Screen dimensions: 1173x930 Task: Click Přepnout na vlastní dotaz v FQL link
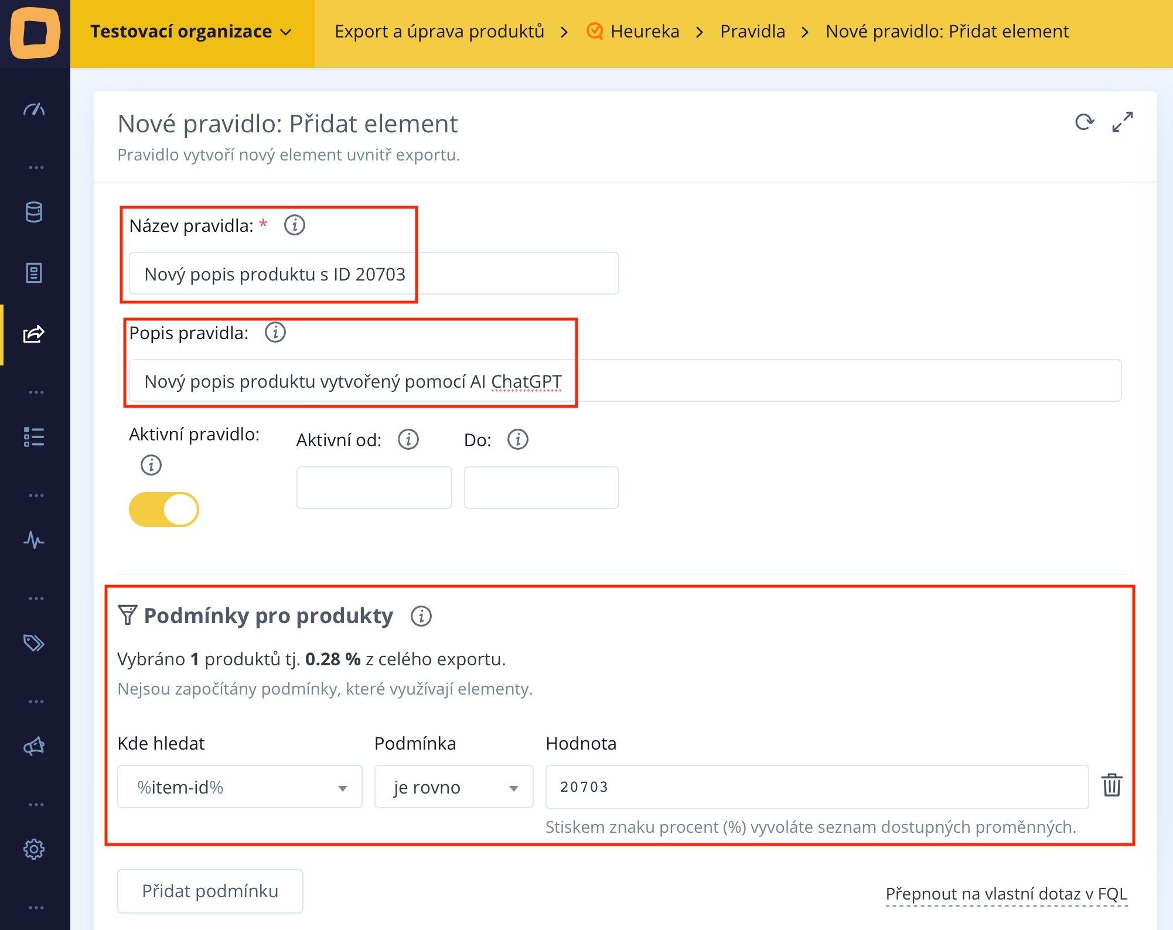(1006, 894)
